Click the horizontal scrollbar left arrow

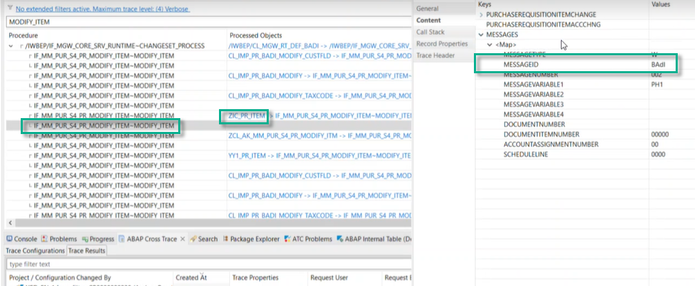click(11, 222)
